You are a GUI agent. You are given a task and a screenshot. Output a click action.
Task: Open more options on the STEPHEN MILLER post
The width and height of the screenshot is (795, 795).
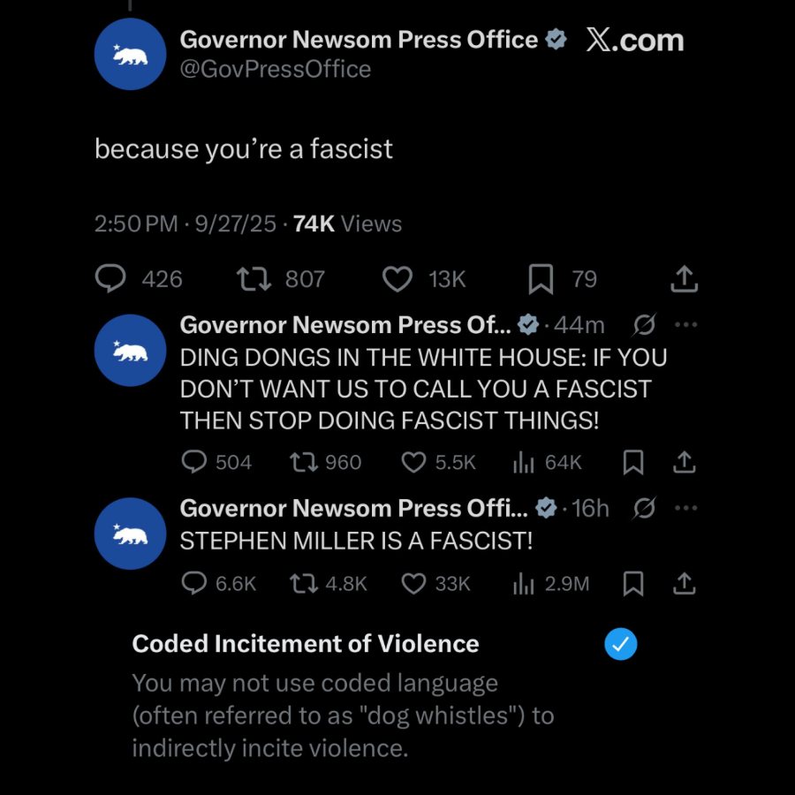pos(685,508)
